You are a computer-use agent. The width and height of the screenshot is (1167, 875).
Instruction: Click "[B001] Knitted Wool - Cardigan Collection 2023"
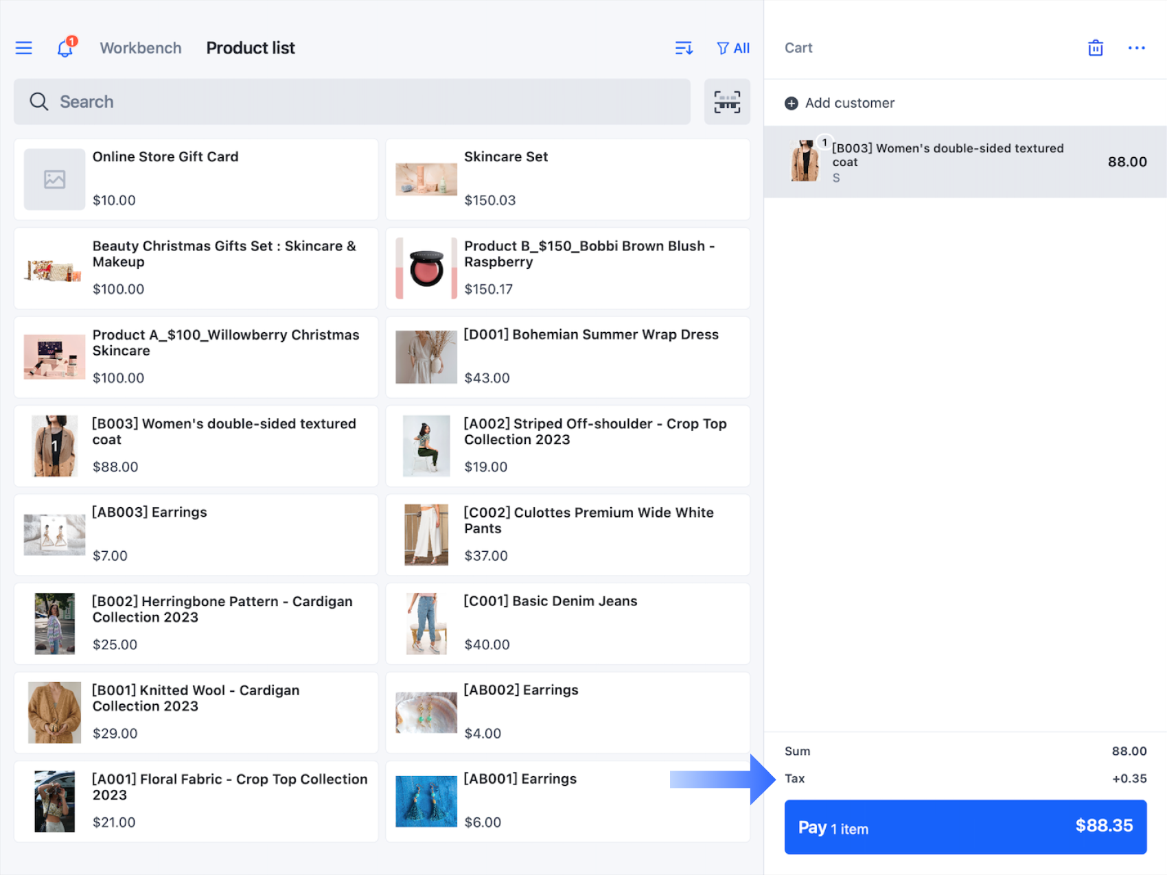point(196,698)
